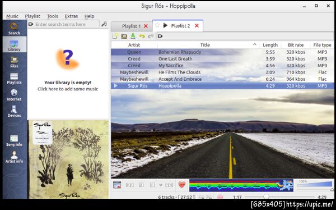
Task: Favorite Playlist 2 with the star icon
Action: coord(157,25)
